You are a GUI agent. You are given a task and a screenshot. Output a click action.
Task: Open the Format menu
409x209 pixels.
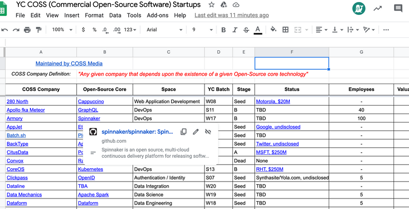click(94, 15)
